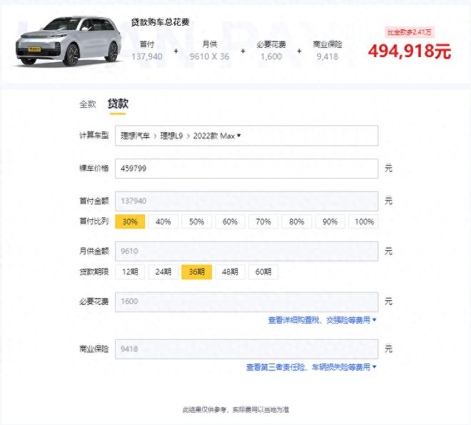Expand 查看第三者责任险、车辆损失险等费用 link
Image resolution: width=471 pixels, height=425 pixels.
[x=311, y=367]
